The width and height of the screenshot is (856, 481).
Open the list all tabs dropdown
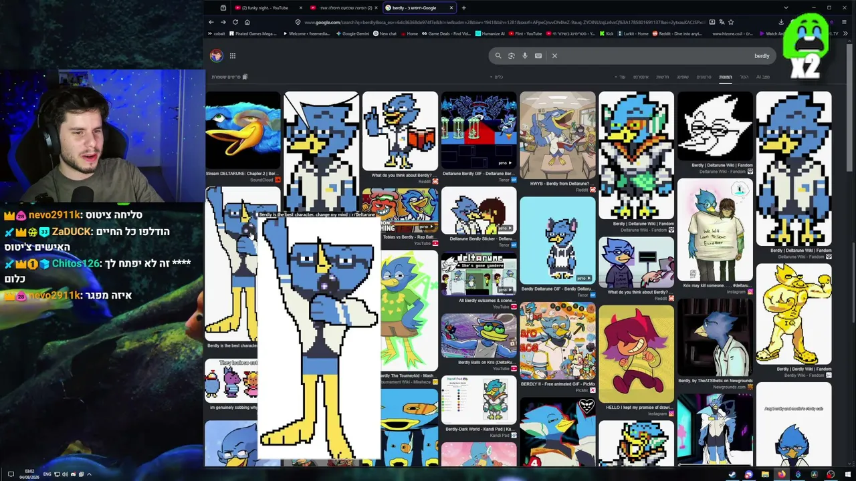click(x=786, y=8)
